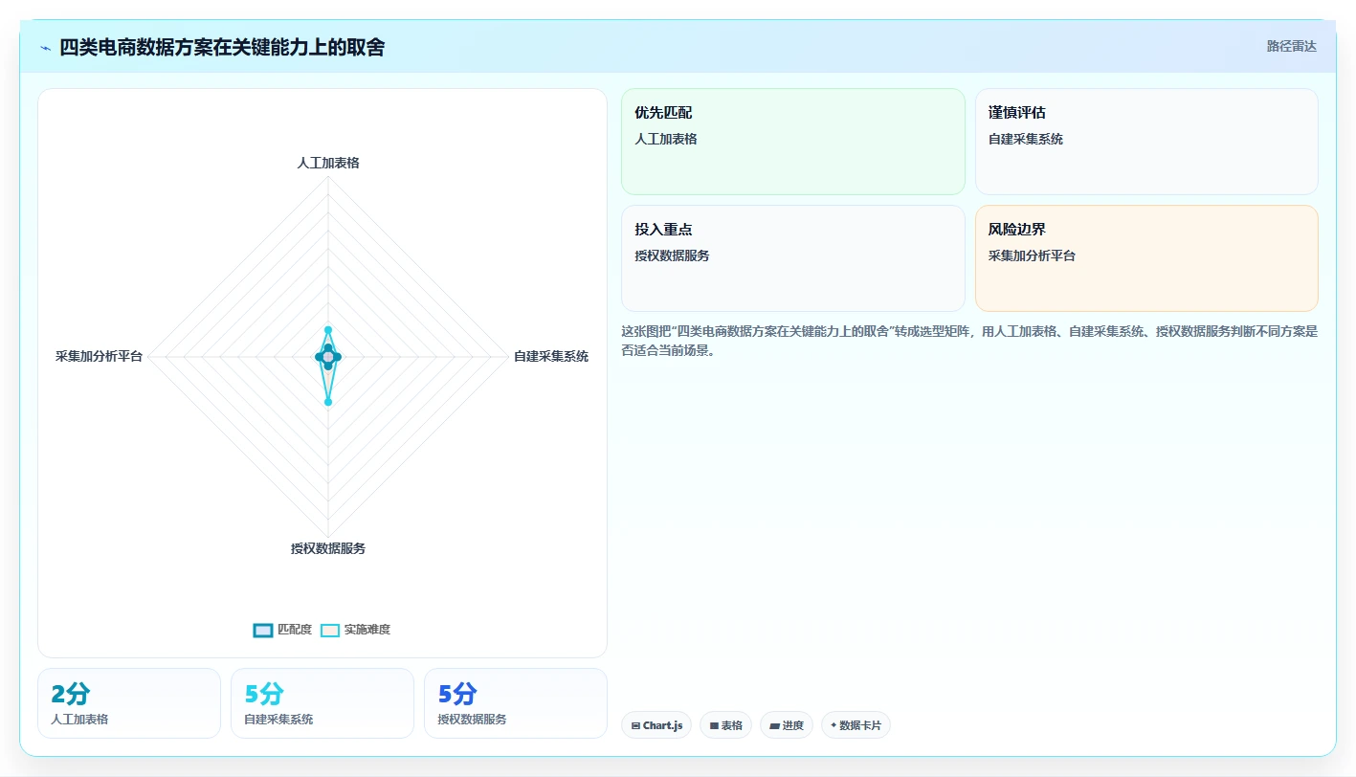The height and width of the screenshot is (777, 1356).
Task: Toggle the 匹配度 legend swatch
Action: (263, 630)
